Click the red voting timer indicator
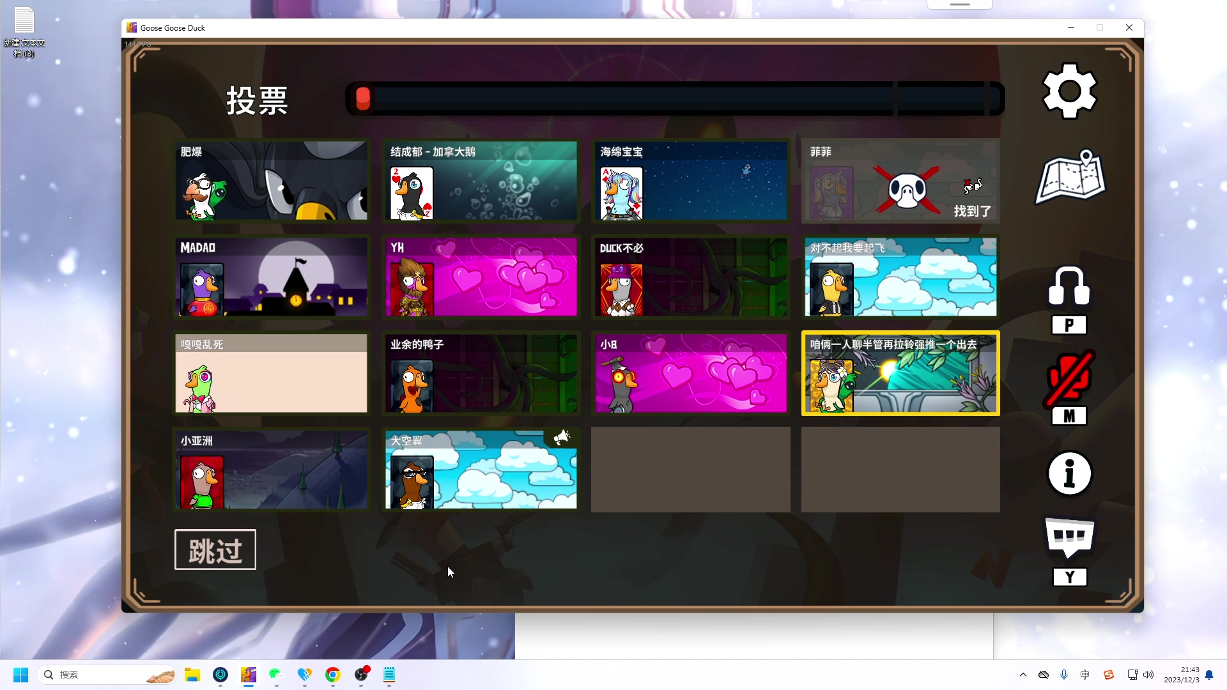 pos(363,98)
